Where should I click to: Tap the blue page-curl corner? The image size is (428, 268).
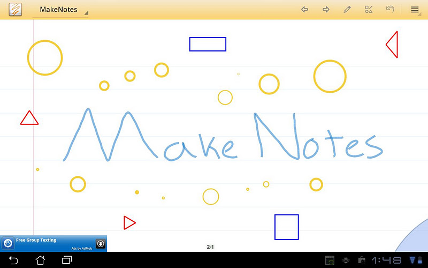pyautogui.click(x=414, y=237)
